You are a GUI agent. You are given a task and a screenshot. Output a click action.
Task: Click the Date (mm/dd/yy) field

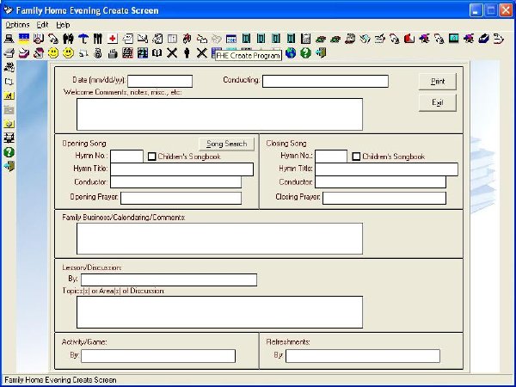tap(160, 82)
